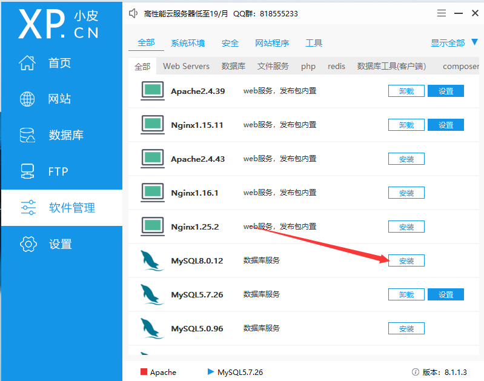Select the 数据库 sub-tab
Screen dimensions: 484x381
(x=233, y=66)
